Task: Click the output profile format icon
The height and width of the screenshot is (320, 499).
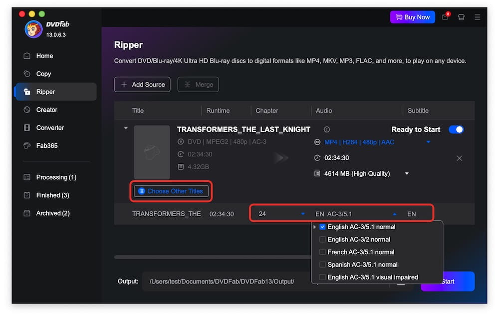Action: click(x=317, y=142)
